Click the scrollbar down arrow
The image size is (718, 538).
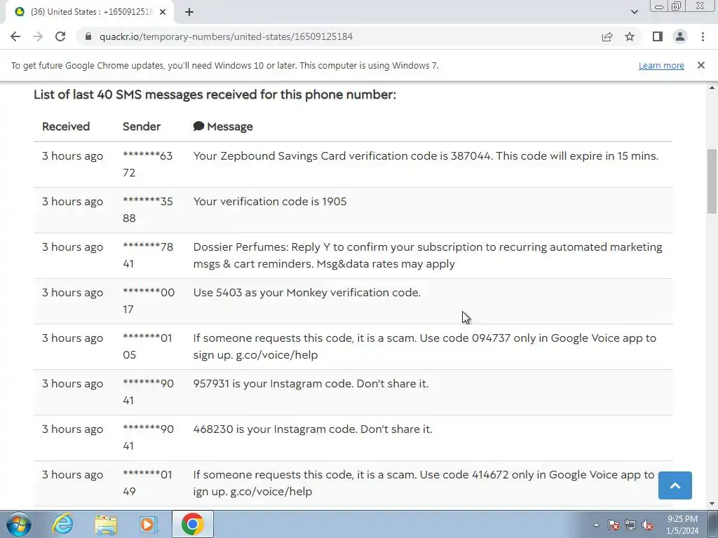[712, 504]
